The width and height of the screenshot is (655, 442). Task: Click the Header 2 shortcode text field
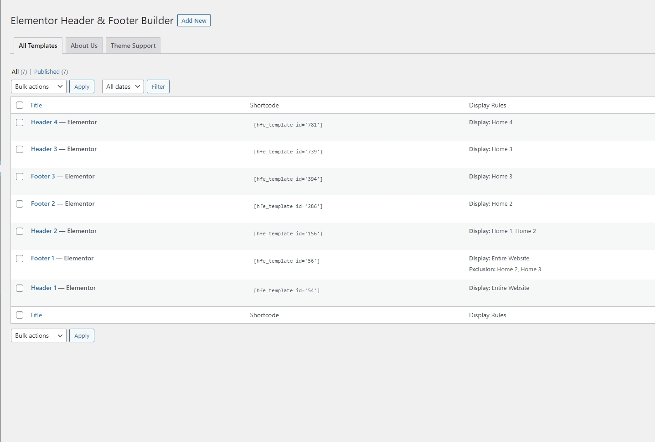pos(288,234)
